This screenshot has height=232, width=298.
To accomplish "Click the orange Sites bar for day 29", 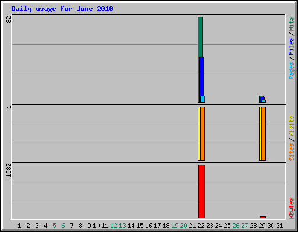I will coord(264,133).
